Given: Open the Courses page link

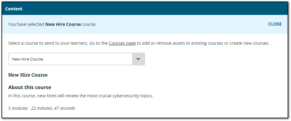Looking at the screenshot, I should 122,43.
